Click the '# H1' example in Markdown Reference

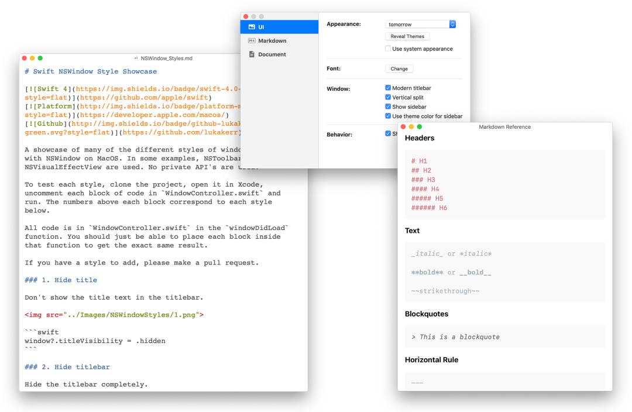point(419,161)
